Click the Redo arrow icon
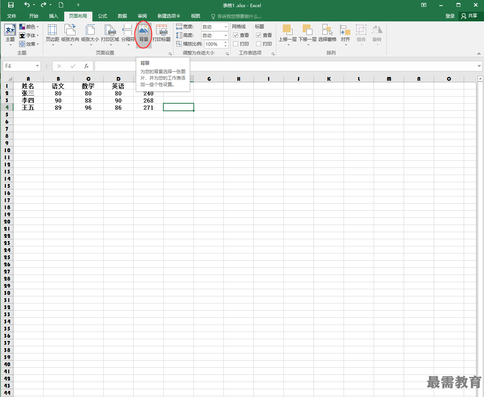Screen dimensions: 484x397 [43, 5]
